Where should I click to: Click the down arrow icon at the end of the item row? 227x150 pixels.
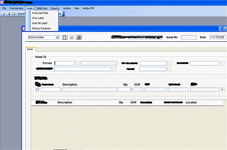(222, 89)
